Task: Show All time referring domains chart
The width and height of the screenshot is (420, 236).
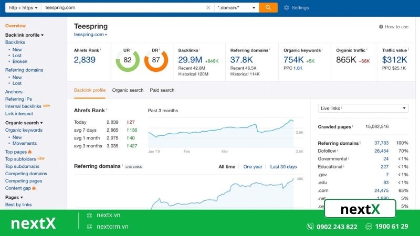Action: (x=227, y=167)
